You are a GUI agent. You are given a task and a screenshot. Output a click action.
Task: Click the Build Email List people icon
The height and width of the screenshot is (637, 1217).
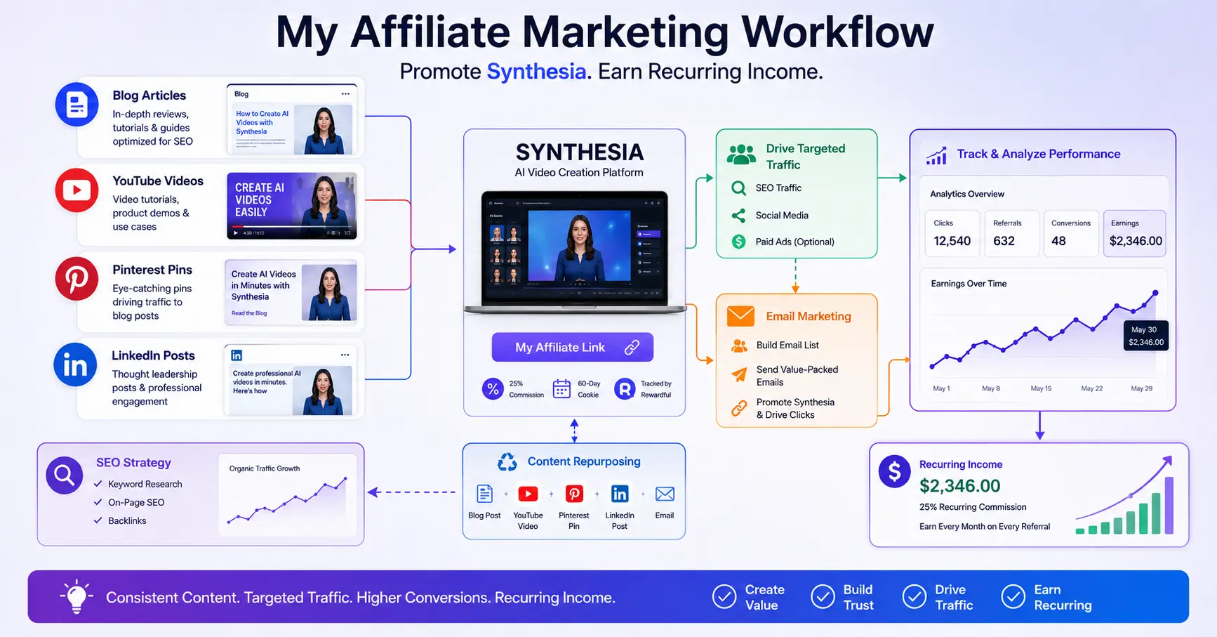(739, 346)
